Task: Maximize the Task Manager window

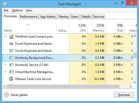Action: click(123, 3)
